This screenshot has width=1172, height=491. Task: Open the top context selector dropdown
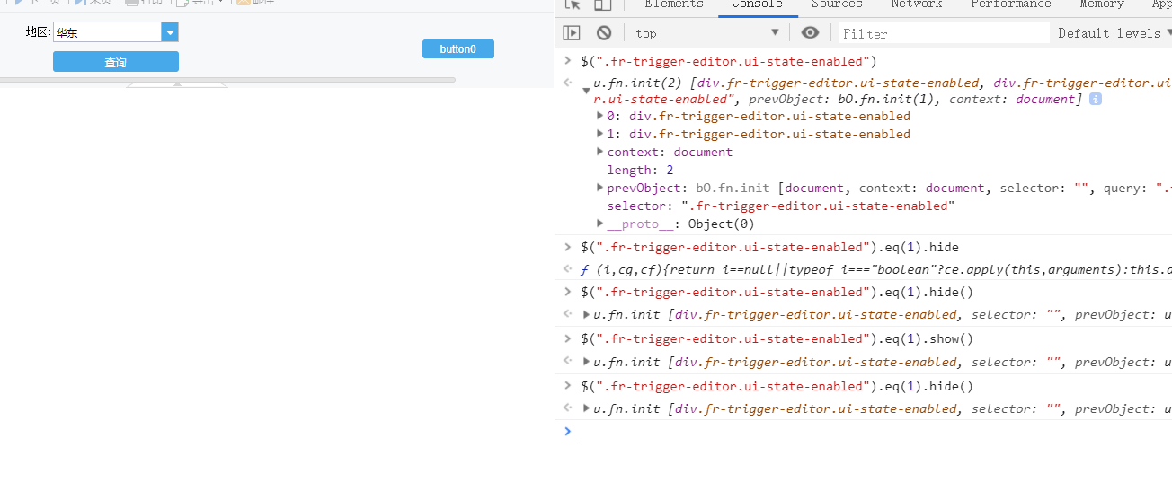point(707,33)
